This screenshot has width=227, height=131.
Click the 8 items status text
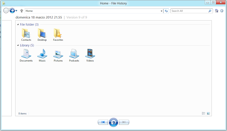pyautogui.click(x=22, y=114)
